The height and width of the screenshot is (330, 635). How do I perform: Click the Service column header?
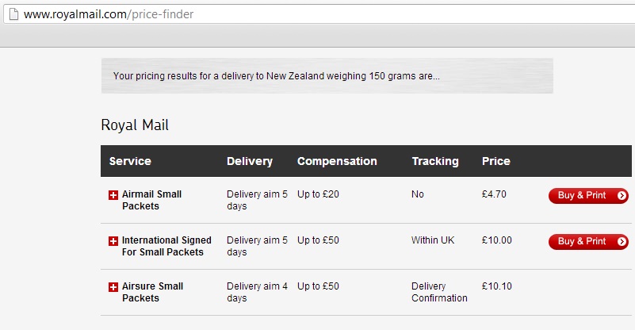click(130, 161)
